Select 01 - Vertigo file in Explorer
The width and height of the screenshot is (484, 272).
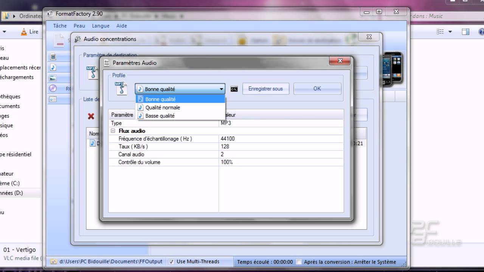click(x=20, y=250)
